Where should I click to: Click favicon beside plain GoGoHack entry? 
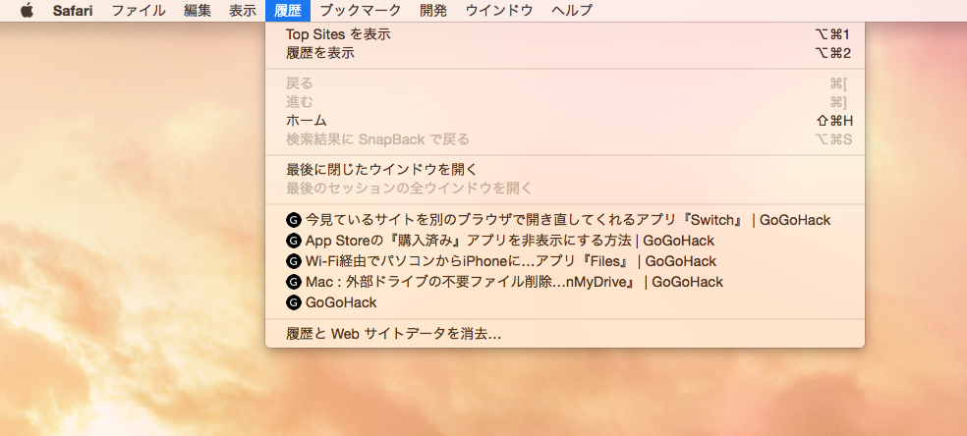(294, 302)
